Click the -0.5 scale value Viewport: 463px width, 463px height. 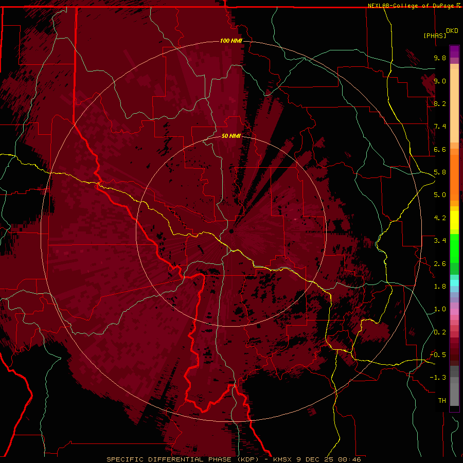(x=438, y=355)
